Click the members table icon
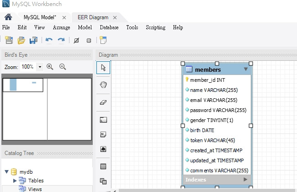This screenshot has width=297, height=192. pos(189,69)
